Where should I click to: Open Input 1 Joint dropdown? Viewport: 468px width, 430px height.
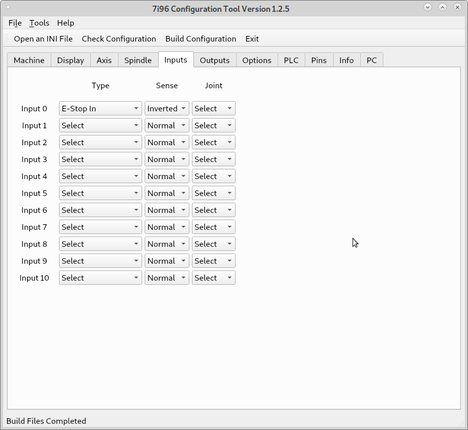tap(213, 125)
